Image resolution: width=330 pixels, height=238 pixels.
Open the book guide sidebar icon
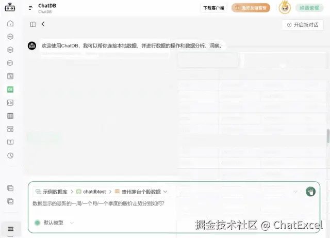click(10, 142)
